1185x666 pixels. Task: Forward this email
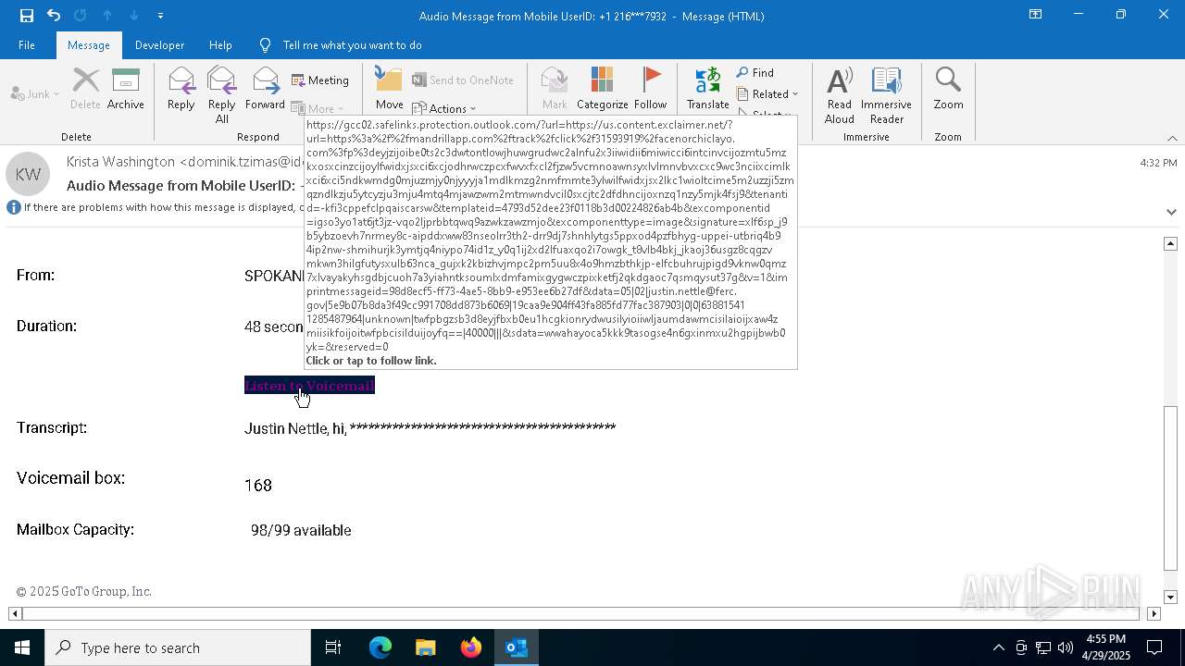265,90
